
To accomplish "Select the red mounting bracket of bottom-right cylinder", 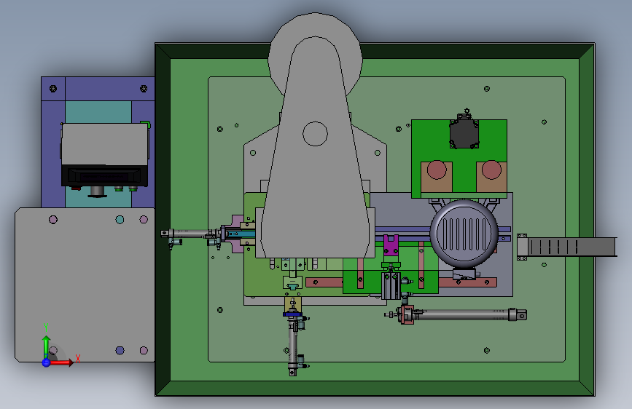I will 407,314.
